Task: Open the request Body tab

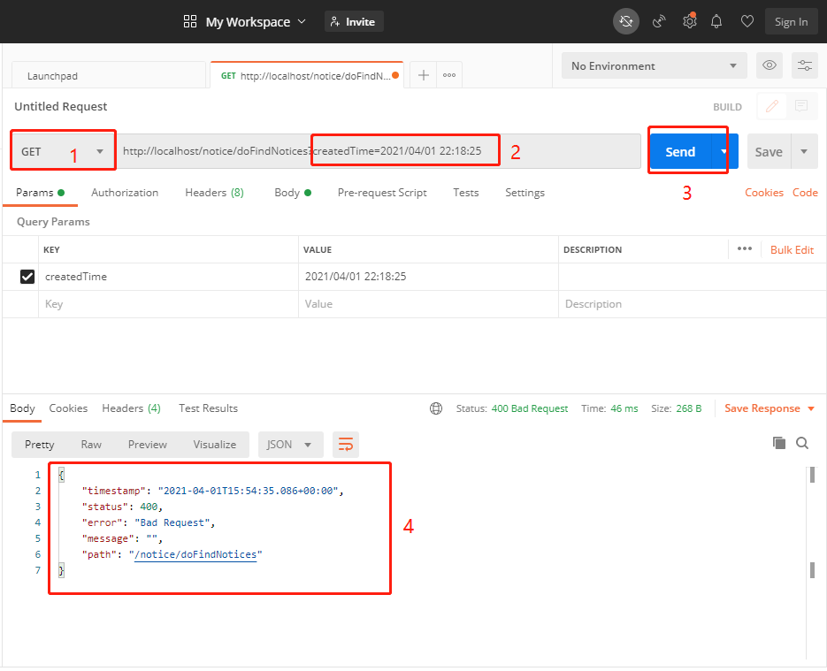Action: click(293, 193)
